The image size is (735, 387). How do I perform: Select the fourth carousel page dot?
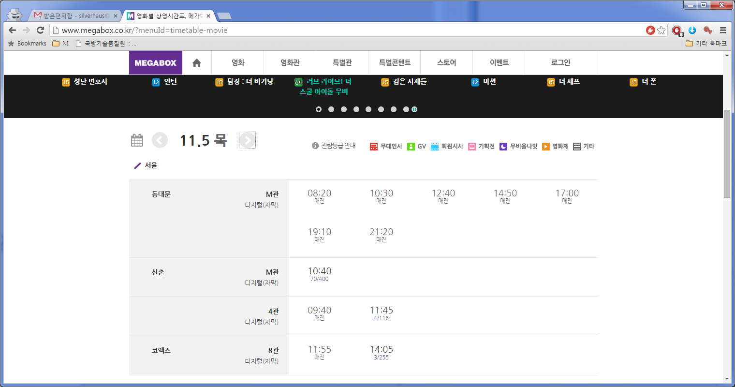[x=356, y=109]
